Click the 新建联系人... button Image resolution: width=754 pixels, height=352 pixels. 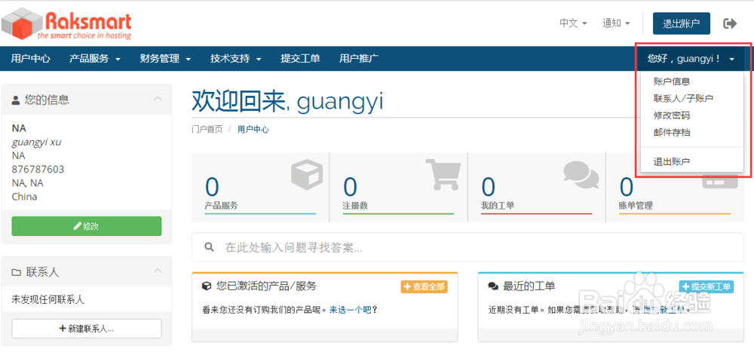point(87,329)
